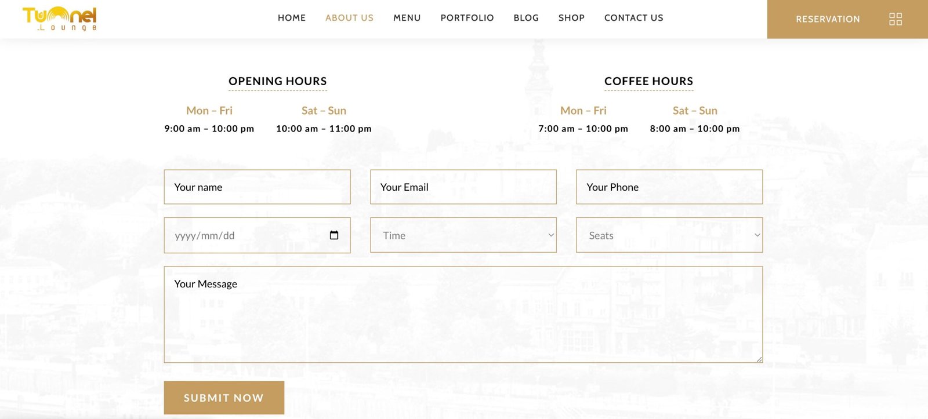Navigate to the Portfolio page
928x419 pixels.
[467, 18]
